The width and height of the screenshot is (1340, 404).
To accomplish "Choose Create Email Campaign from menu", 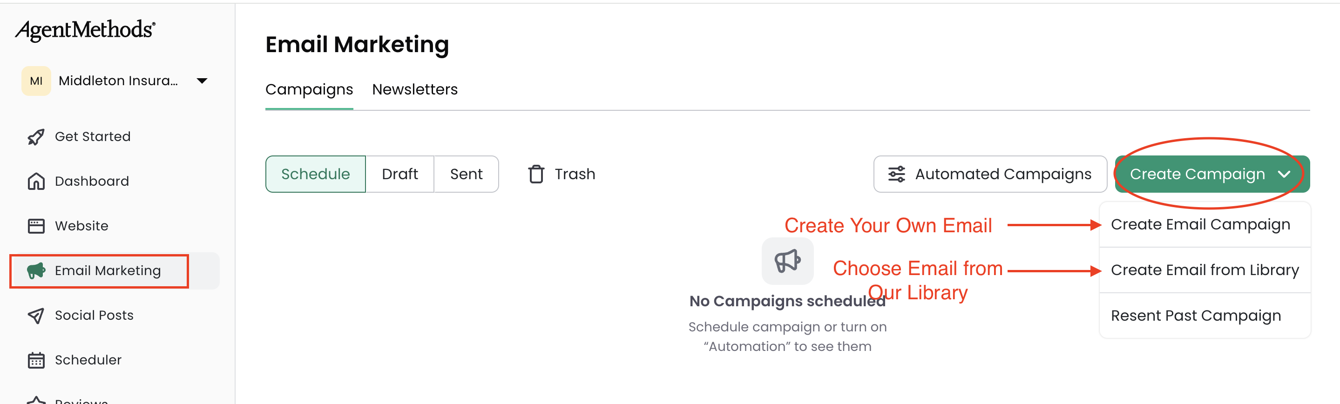I will click(1200, 225).
